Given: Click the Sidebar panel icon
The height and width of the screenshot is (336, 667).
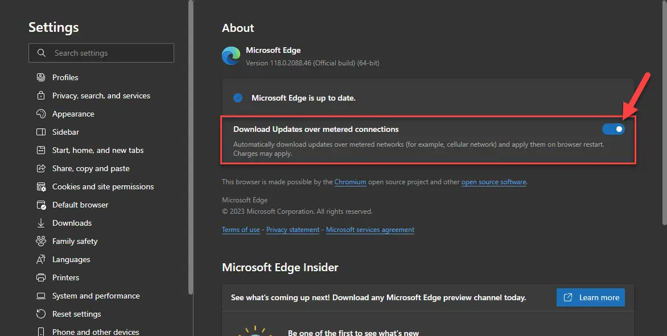Looking at the screenshot, I should coord(41,132).
